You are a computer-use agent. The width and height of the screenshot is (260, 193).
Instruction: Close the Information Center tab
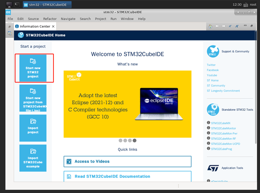(x=53, y=26)
